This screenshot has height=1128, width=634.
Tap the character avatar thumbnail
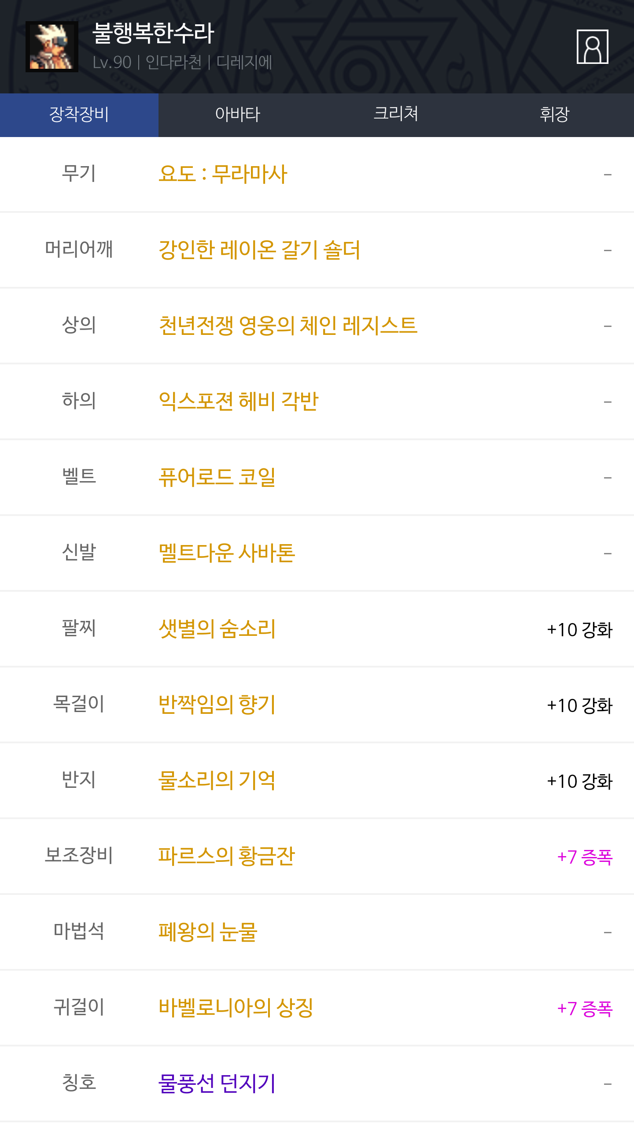tap(52, 47)
